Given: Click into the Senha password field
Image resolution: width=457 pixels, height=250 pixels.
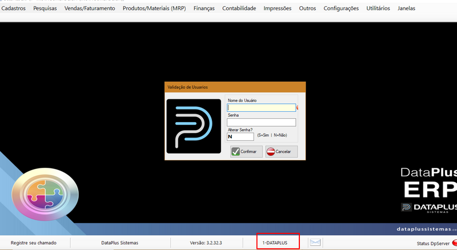Looking at the screenshot, I should click(x=261, y=122).
